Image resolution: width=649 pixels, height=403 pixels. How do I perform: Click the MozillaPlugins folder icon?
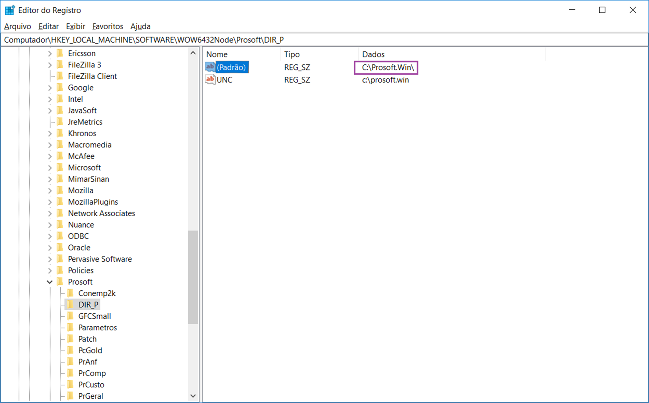pyautogui.click(x=60, y=202)
